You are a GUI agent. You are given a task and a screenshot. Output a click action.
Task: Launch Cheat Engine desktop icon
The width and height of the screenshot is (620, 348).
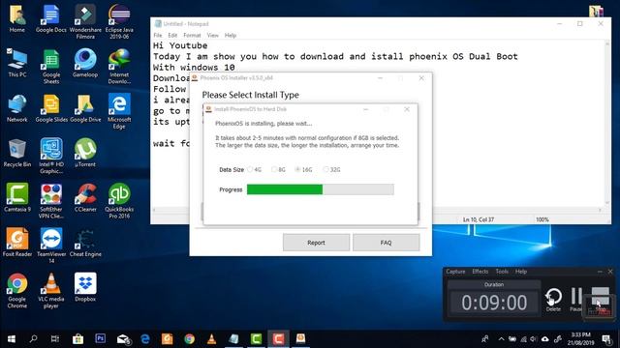85,243
